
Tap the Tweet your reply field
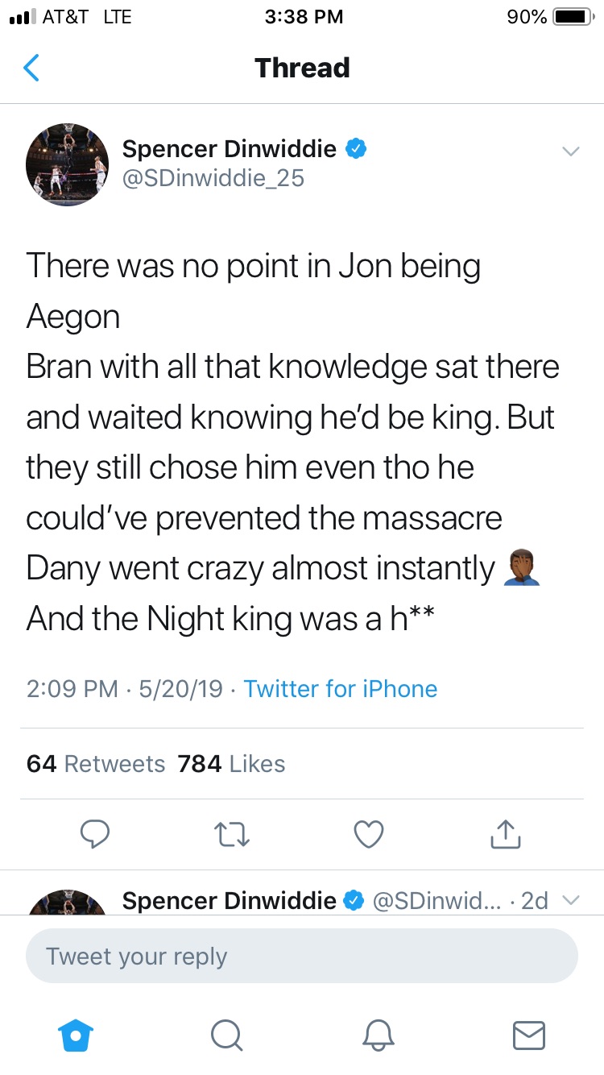[x=301, y=957]
